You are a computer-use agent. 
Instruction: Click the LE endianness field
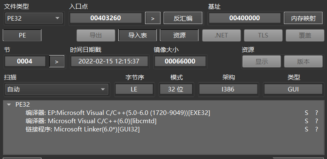pyautogui.click(x=134, y=89)
